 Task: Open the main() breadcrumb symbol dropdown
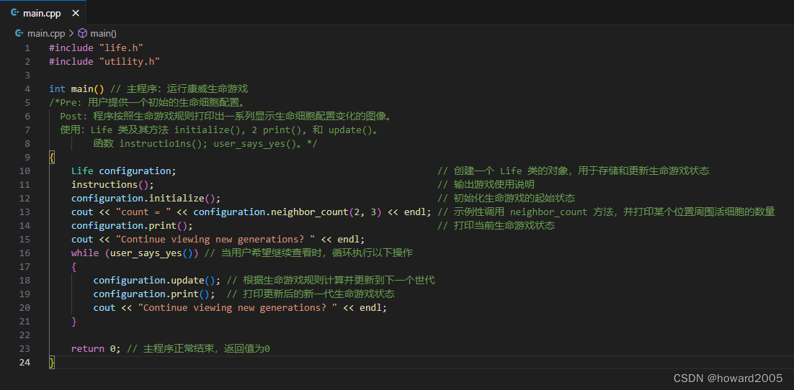pos(103,33)
